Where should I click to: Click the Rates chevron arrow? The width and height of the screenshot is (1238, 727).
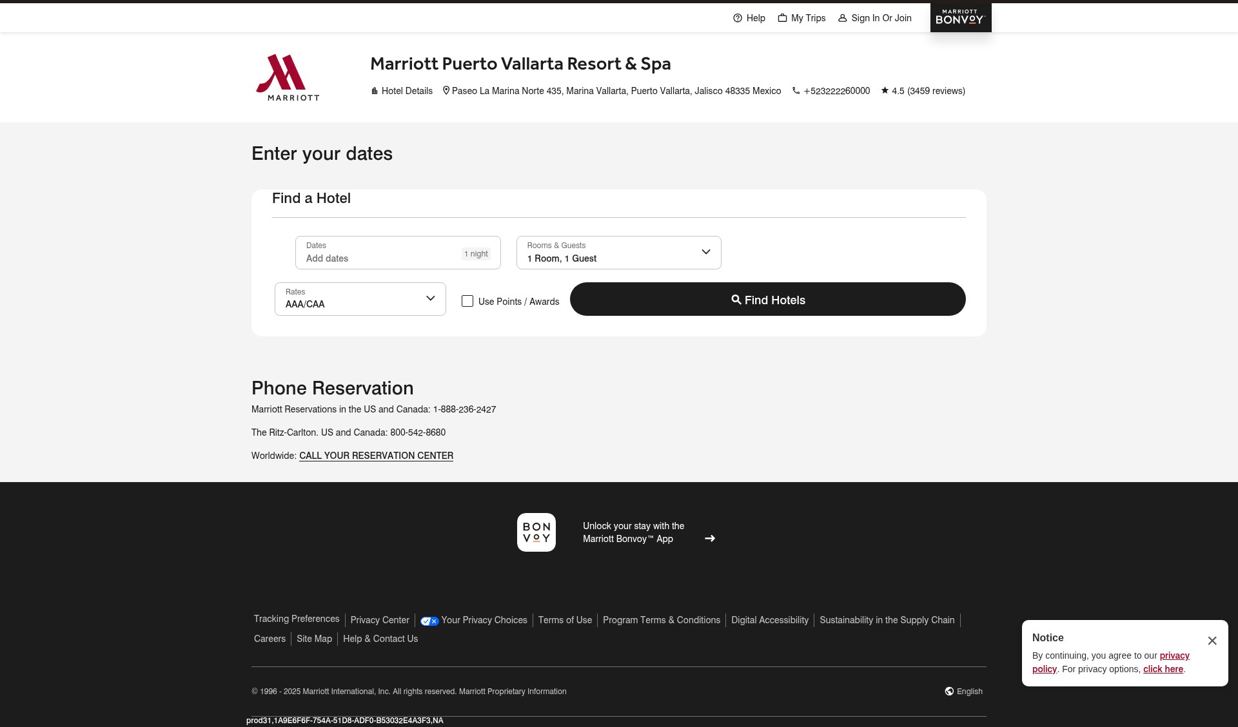(431, 298)
